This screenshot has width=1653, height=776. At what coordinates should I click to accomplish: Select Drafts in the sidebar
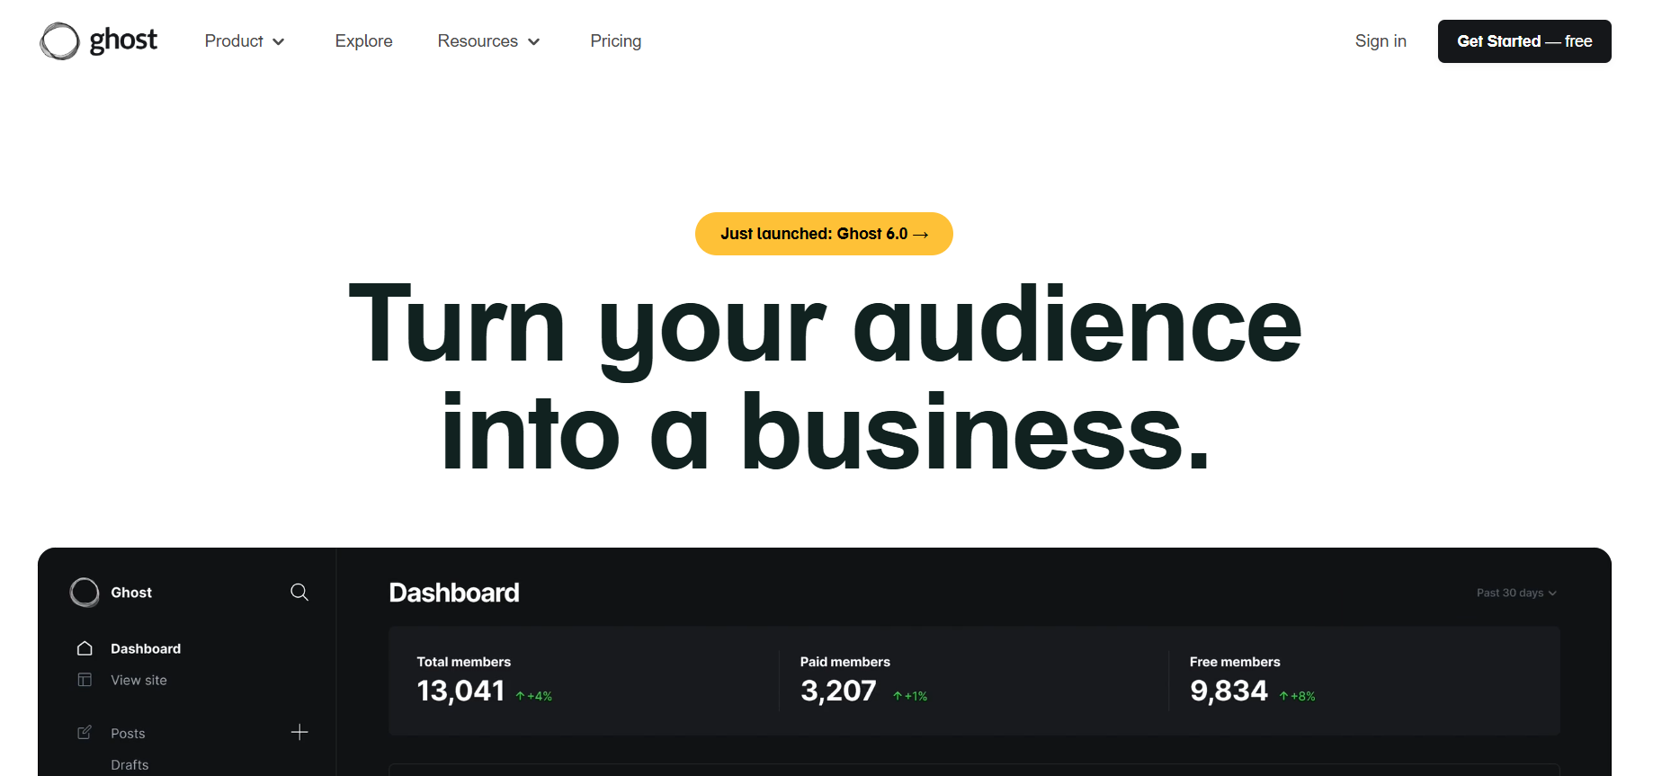(x=130, y=764)
